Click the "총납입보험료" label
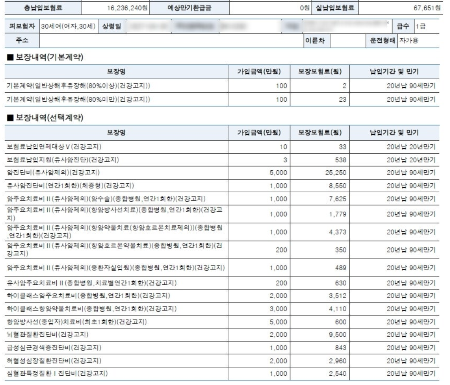This screenshot has height=385, width=450. 43,8
